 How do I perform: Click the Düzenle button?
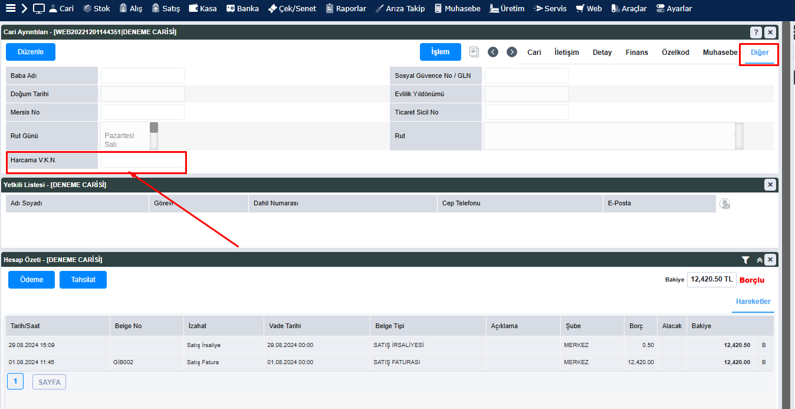[x=31, y=52]
